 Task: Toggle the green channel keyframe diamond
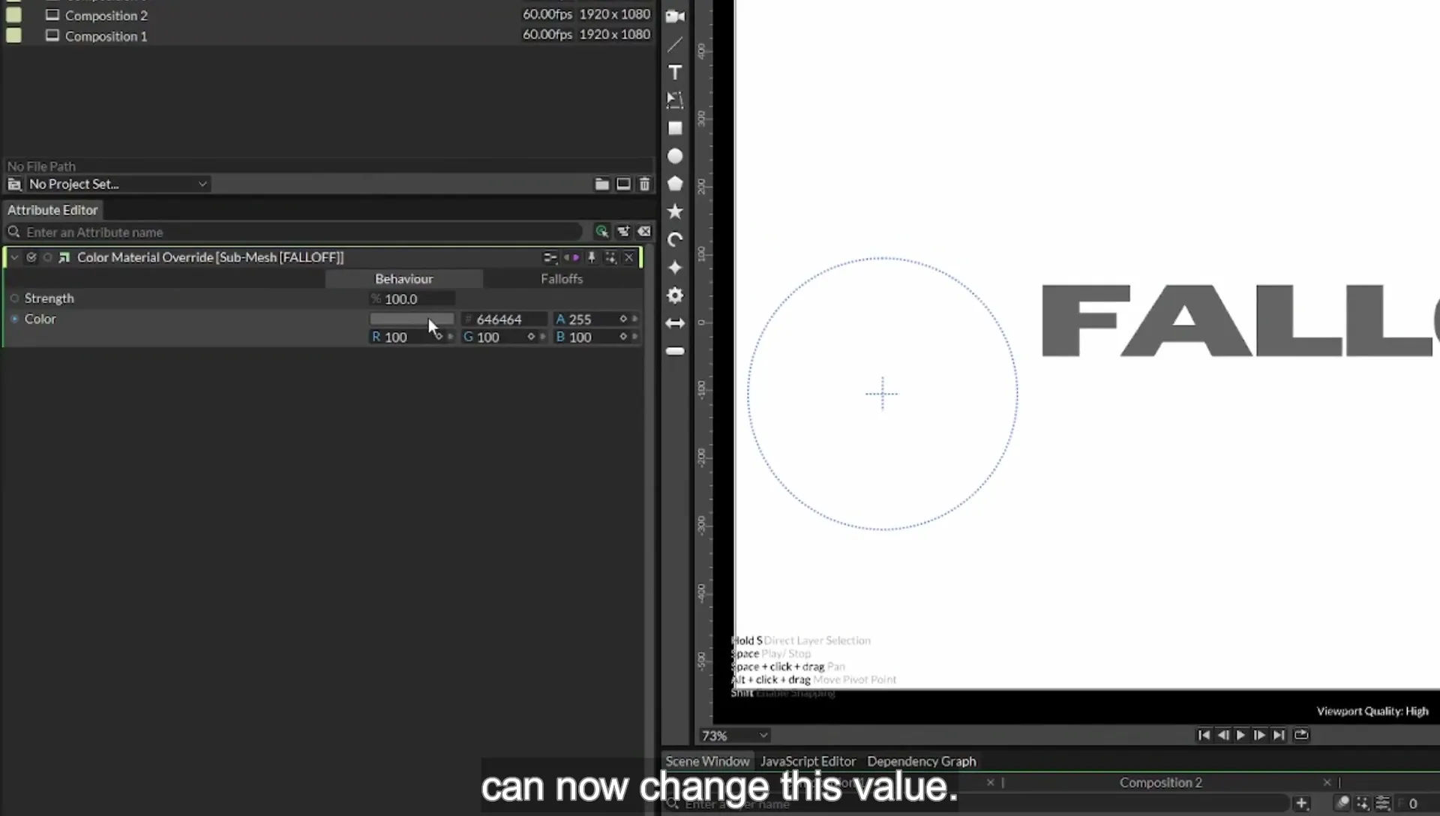coord(531,337)
